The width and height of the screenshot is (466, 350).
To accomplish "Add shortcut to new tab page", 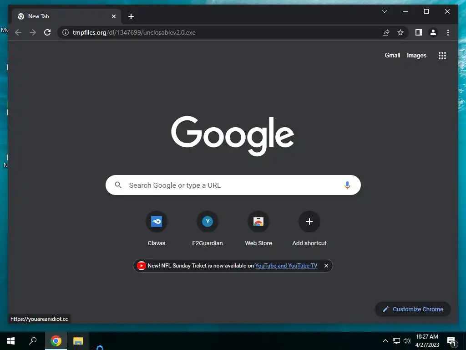I will [309, 229].
